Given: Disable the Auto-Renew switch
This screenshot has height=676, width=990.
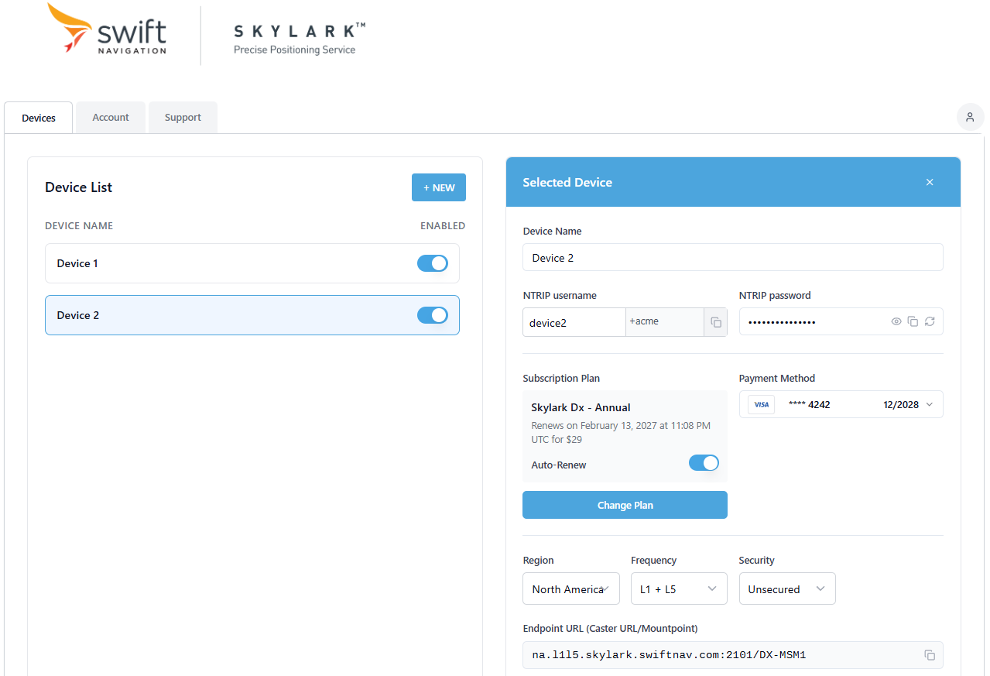Looking at the screenshot, I should coord(704,463).
